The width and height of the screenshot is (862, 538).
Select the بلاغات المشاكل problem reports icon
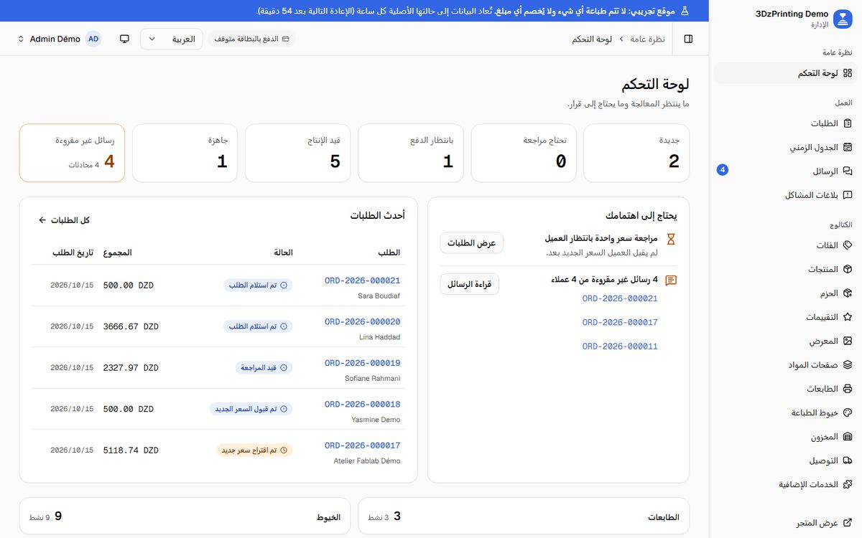pos(848,195)
